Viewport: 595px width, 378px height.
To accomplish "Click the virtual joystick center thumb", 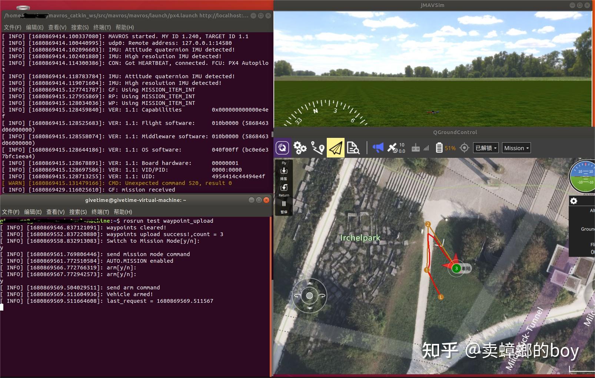I will click(309, 295).
